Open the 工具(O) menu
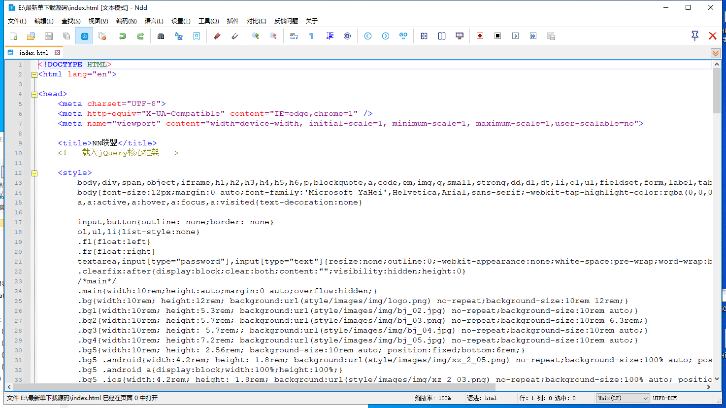726x408 pixels. (x=208, y=21)
